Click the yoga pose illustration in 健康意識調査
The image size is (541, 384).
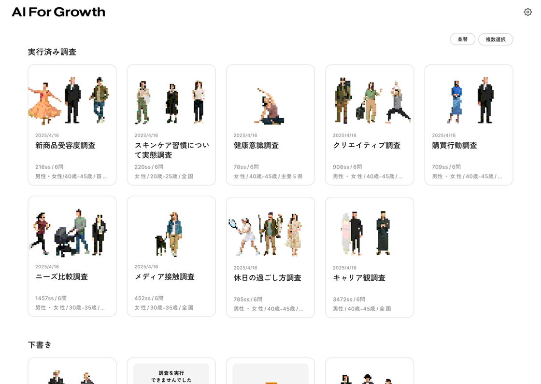pos(270,106)
